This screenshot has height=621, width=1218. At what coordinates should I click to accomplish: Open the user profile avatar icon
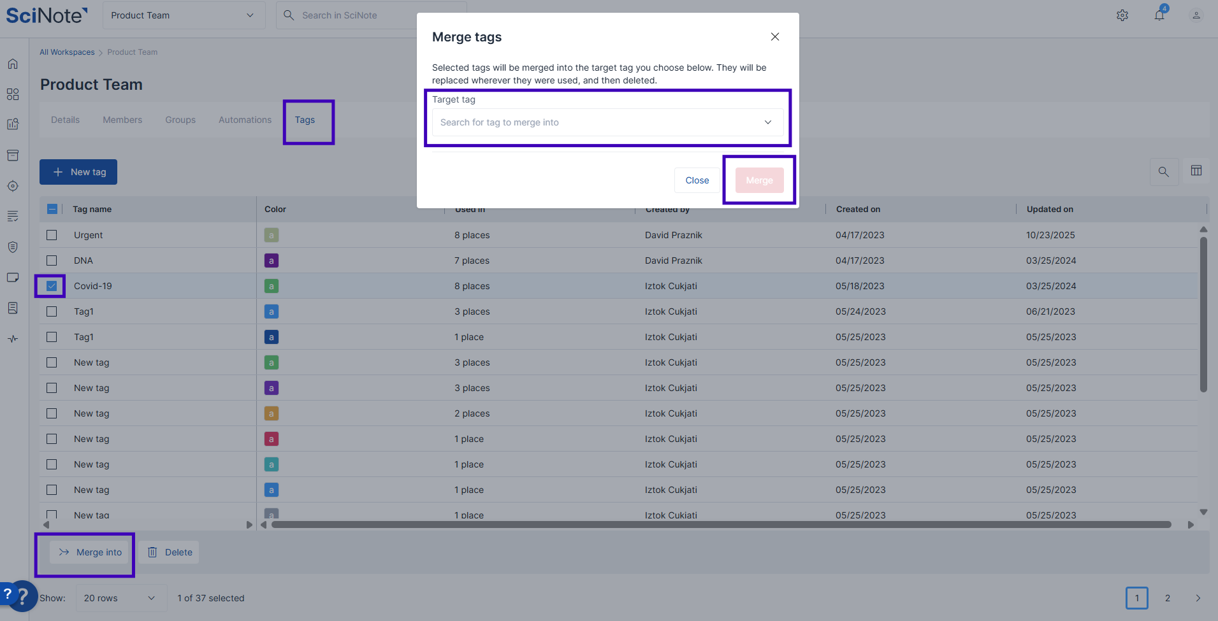pos(1196,15)
